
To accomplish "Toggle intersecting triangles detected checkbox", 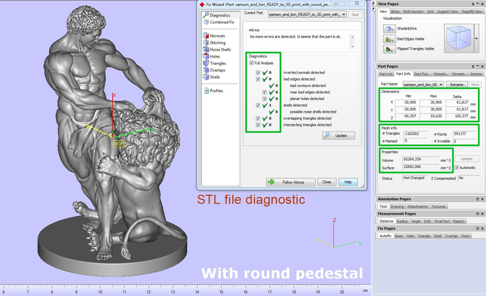I will 258,125.
